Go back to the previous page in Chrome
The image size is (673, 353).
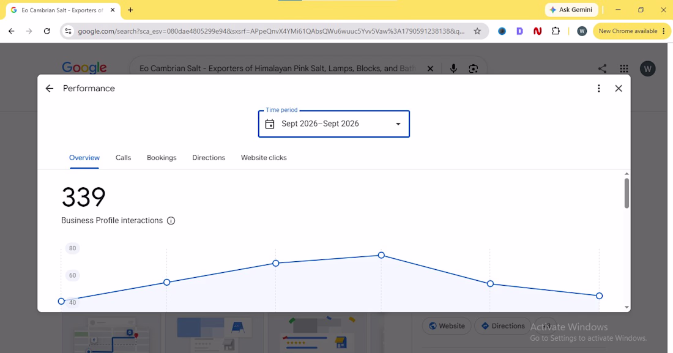coord(12,31)
